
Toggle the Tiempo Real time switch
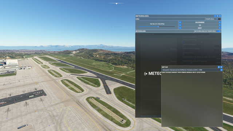coord(218,19)
